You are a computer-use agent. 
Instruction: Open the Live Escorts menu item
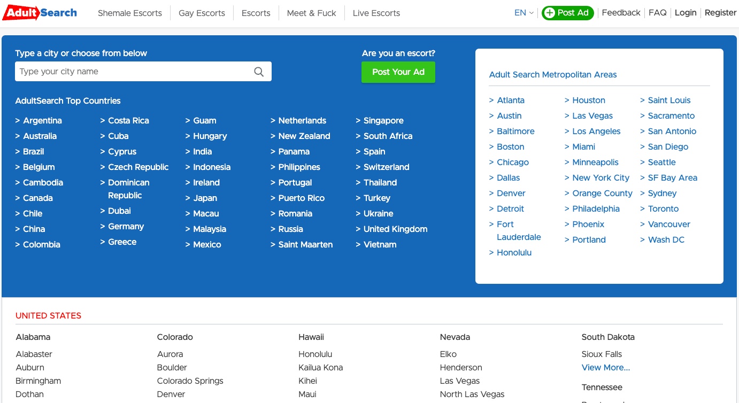pyautogui.click(x=376, y=13)
